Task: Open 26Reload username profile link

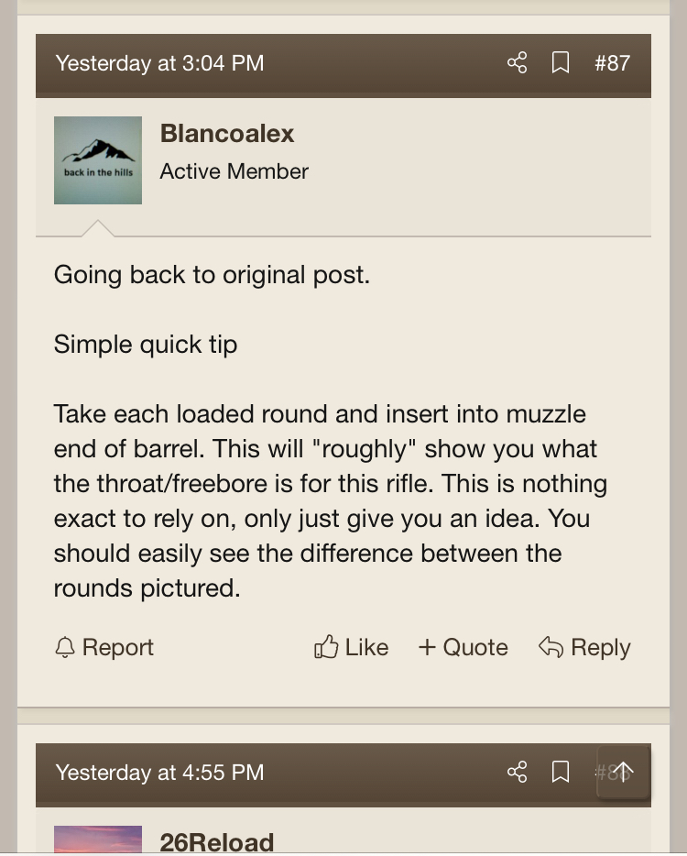Action: [217, 842]
